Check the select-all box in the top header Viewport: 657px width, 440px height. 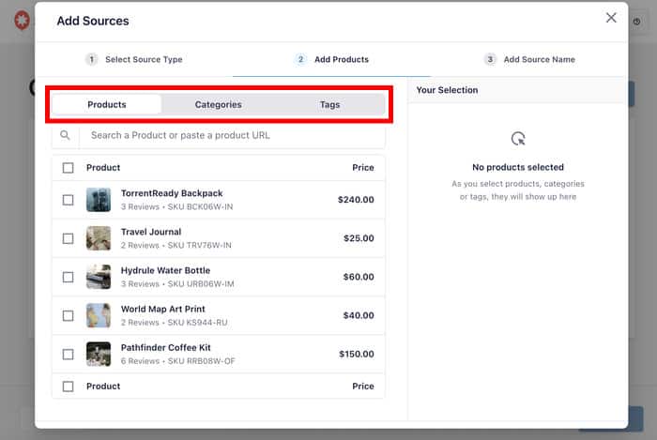(68, 168)
